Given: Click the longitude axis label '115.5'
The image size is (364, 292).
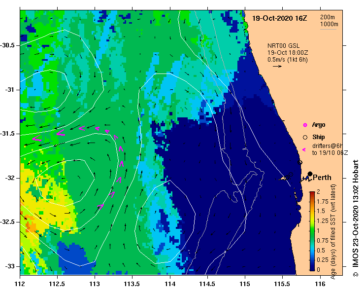Looking at the screenshot, I should [283, 284].
